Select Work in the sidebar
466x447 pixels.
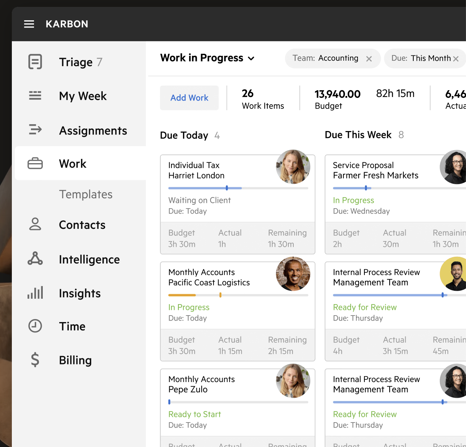pyautogui.click(x=73, y=164)
